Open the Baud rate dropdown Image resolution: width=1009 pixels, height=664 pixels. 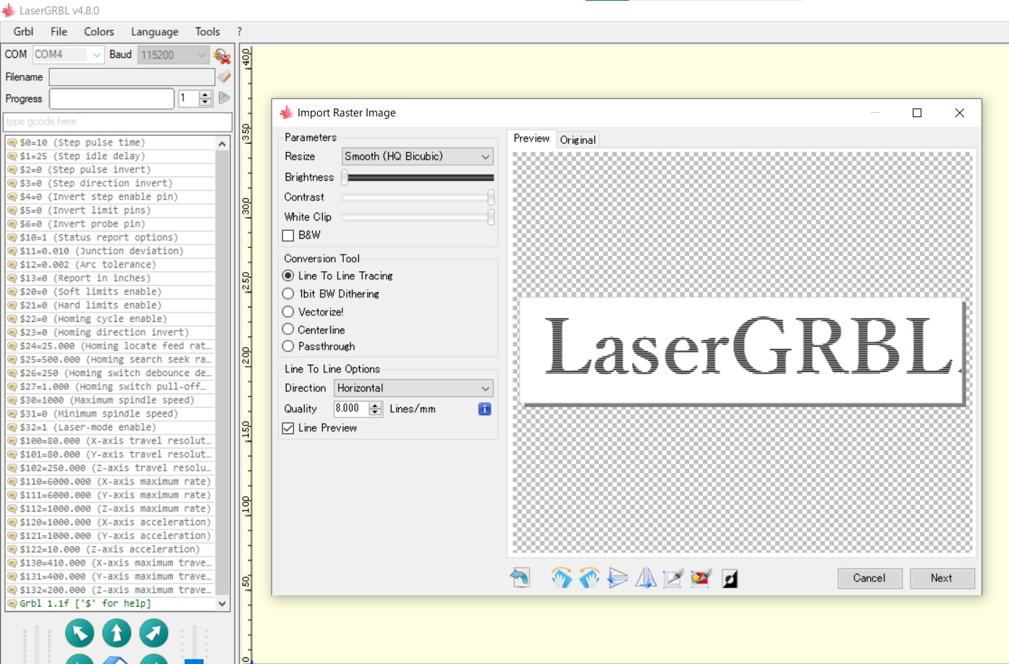pyautogui.click(x=201, y=54)
